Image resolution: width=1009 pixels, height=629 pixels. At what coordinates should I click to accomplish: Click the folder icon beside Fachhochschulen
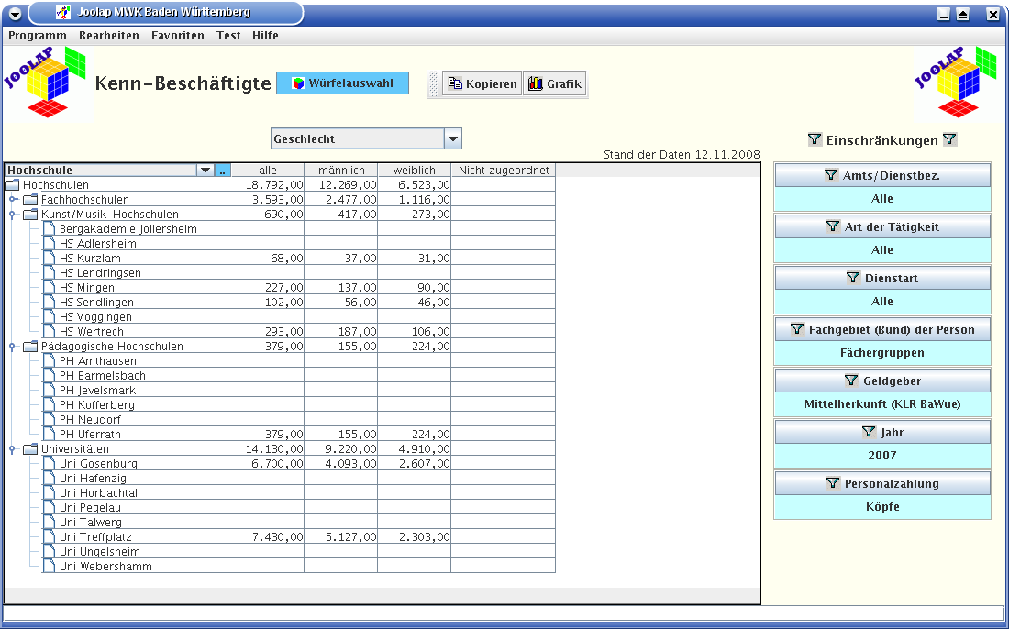[30, 200]
